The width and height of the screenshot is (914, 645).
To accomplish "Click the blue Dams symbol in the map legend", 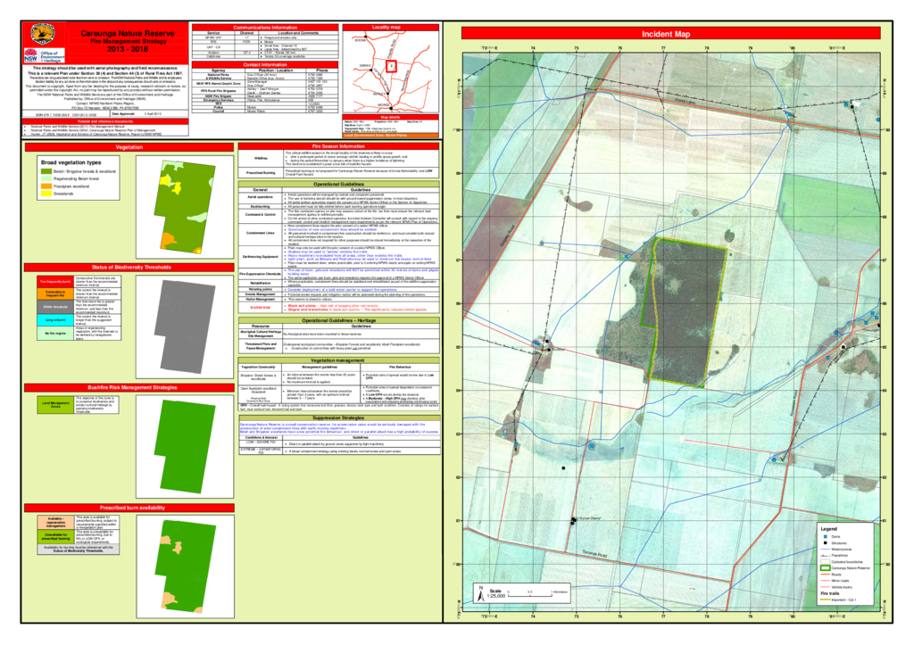I will 825,536.
